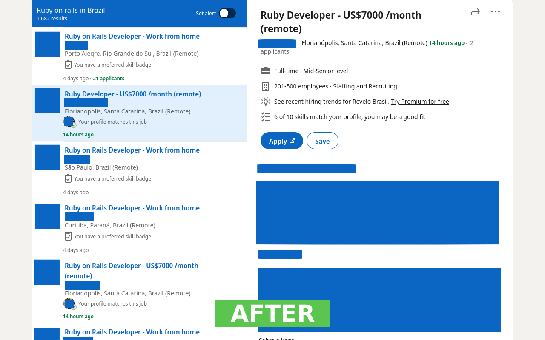The height and width of the screenshot is (340, 545).
Task: Click the skill badge icon on São Paulo listing
Action: 68,178
